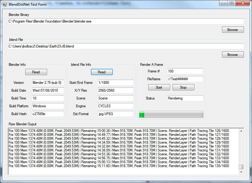Click the Blender Info group label
The image size is (252, 183).
(x=17, y=65)
